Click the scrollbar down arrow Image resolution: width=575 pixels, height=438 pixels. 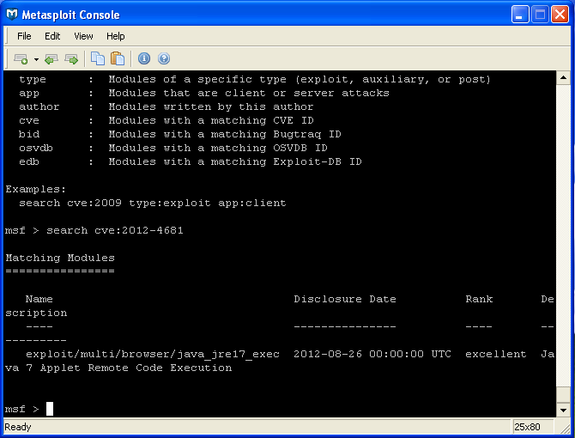(x=563, y=411)
